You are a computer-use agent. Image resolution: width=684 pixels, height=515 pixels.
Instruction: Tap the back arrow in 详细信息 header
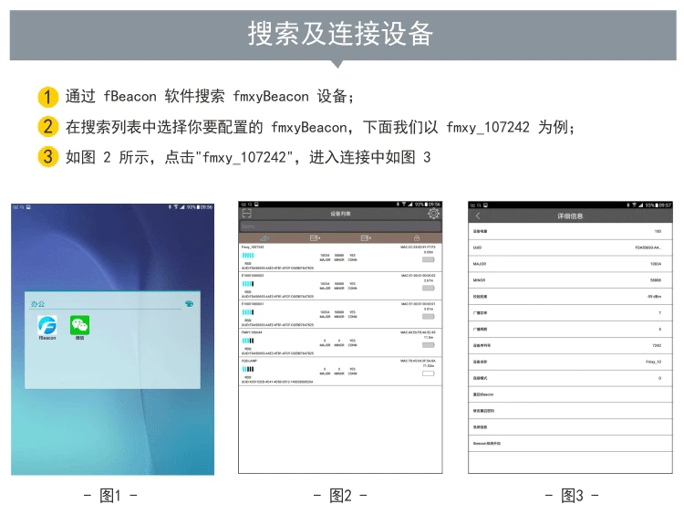pos(478,215)
